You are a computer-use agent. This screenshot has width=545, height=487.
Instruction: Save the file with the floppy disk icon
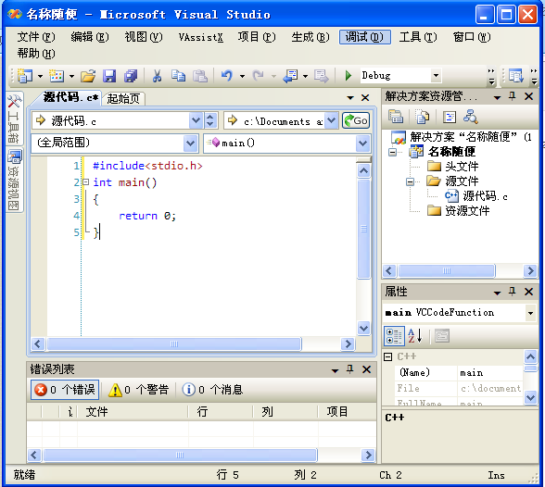point(109,76)
